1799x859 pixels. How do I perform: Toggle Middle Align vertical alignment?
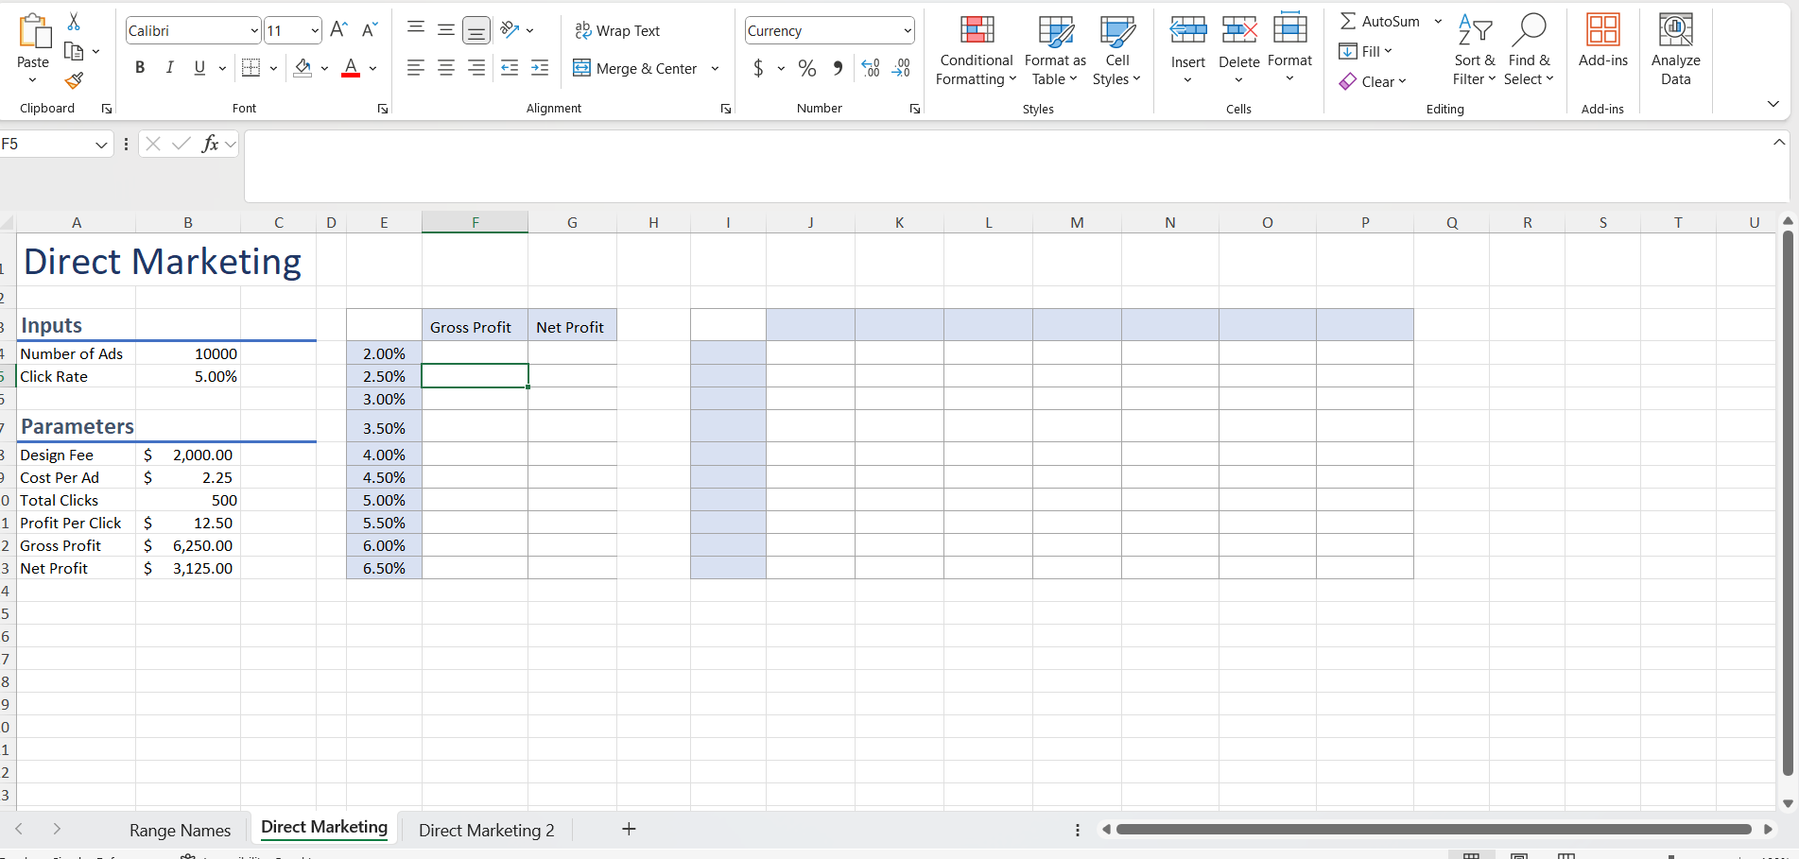click(446, 29)
